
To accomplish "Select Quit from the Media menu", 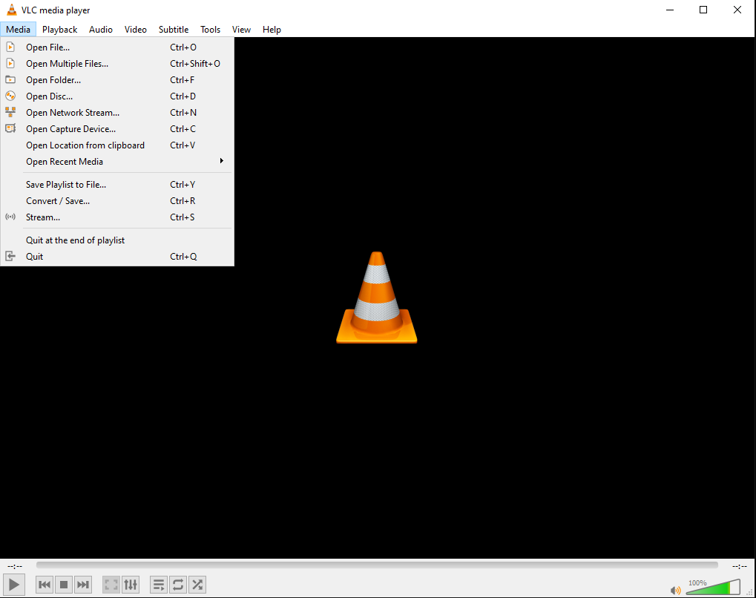I will coord(117,257).
